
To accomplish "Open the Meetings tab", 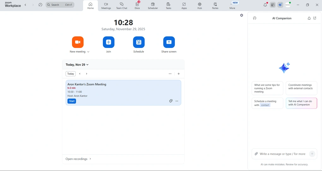I will 106,6.
